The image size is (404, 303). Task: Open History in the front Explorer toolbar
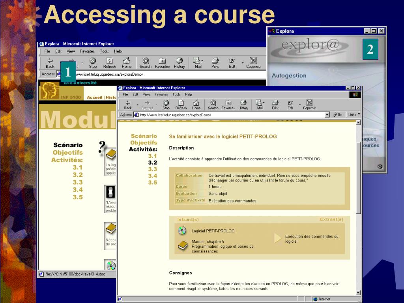(243, 105)
